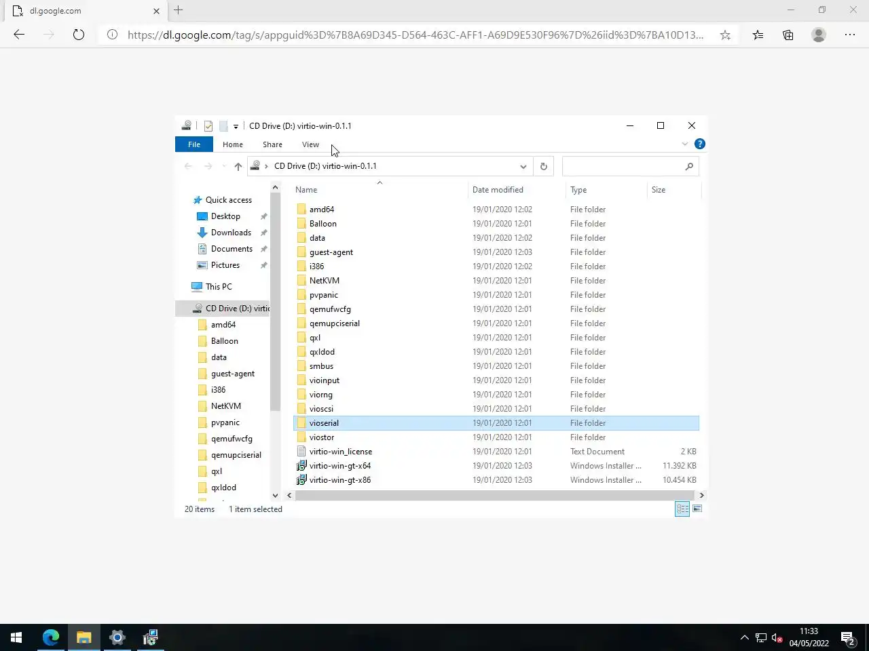
Task: Open Edge Favorites list
Action: tap(758, 35)
